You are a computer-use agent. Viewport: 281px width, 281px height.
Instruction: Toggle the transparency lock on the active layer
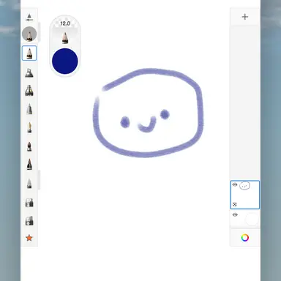coord(235,204)
